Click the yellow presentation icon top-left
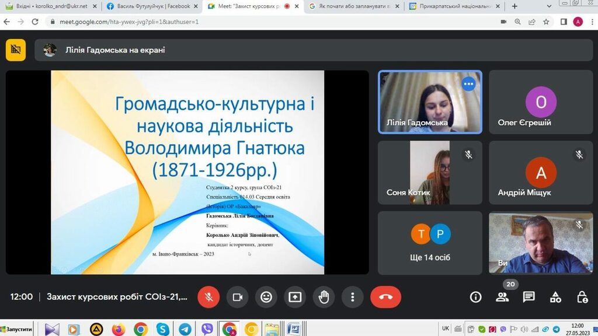The height and width of the screenshot is (336, 598). tap(16, 50)
